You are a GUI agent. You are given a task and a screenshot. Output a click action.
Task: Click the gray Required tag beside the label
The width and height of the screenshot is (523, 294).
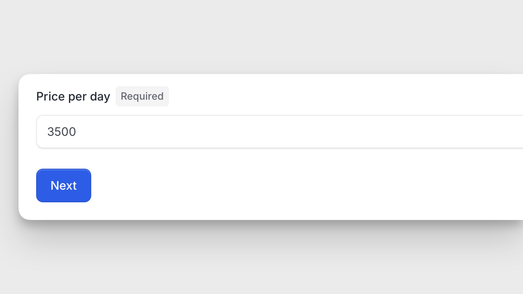(x=142, y=96)
